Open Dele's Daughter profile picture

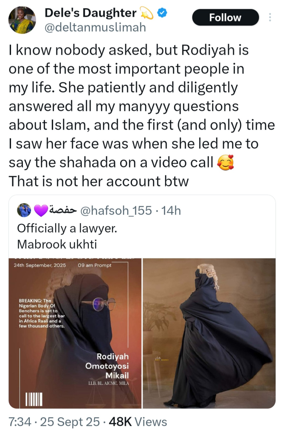(x=22, y=20)
